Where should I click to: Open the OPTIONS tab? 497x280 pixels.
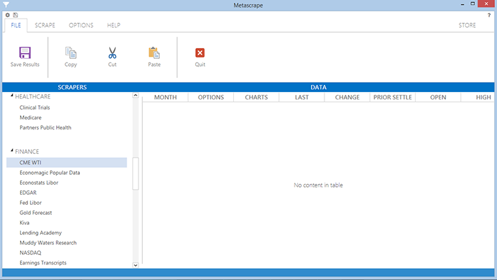pyautogui.click(x=81, y=25)
